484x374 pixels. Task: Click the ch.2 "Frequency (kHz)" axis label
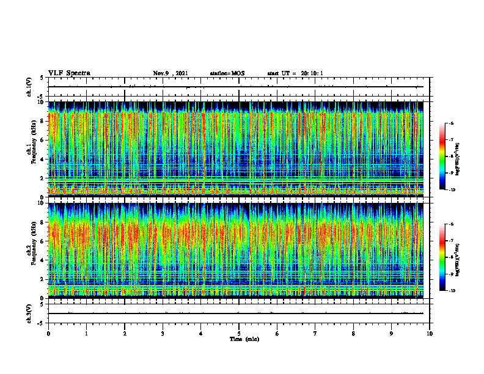tap(34, 243)
